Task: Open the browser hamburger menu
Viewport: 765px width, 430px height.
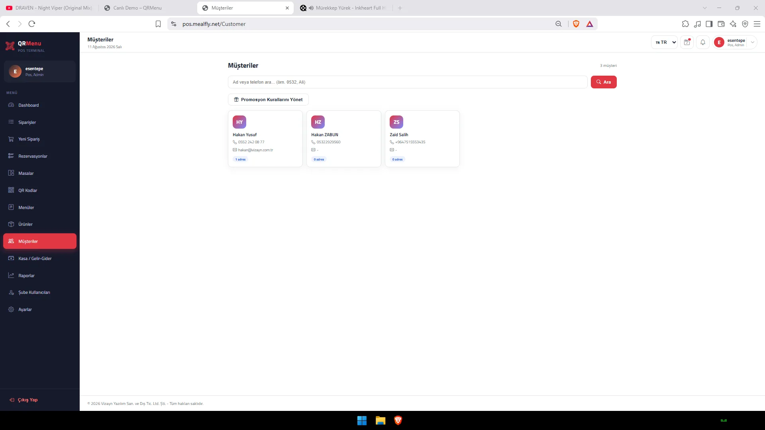Action: point(757,24)
